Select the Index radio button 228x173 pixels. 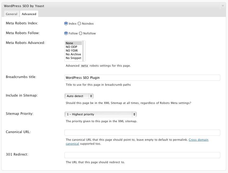click(66, 24)
